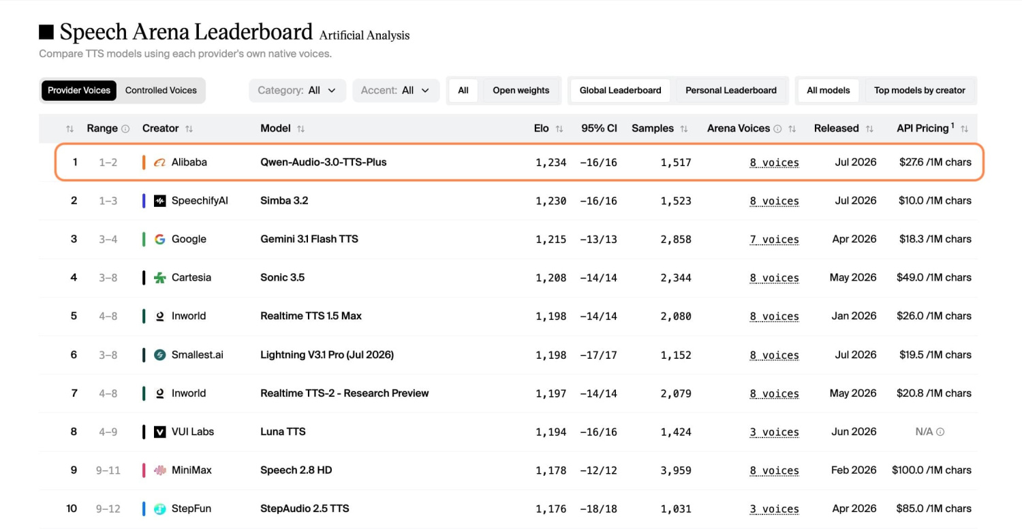1022x529 pixels.
Task: Click the StepAudio 2.5 TTS model name
Action: point(305,509)
